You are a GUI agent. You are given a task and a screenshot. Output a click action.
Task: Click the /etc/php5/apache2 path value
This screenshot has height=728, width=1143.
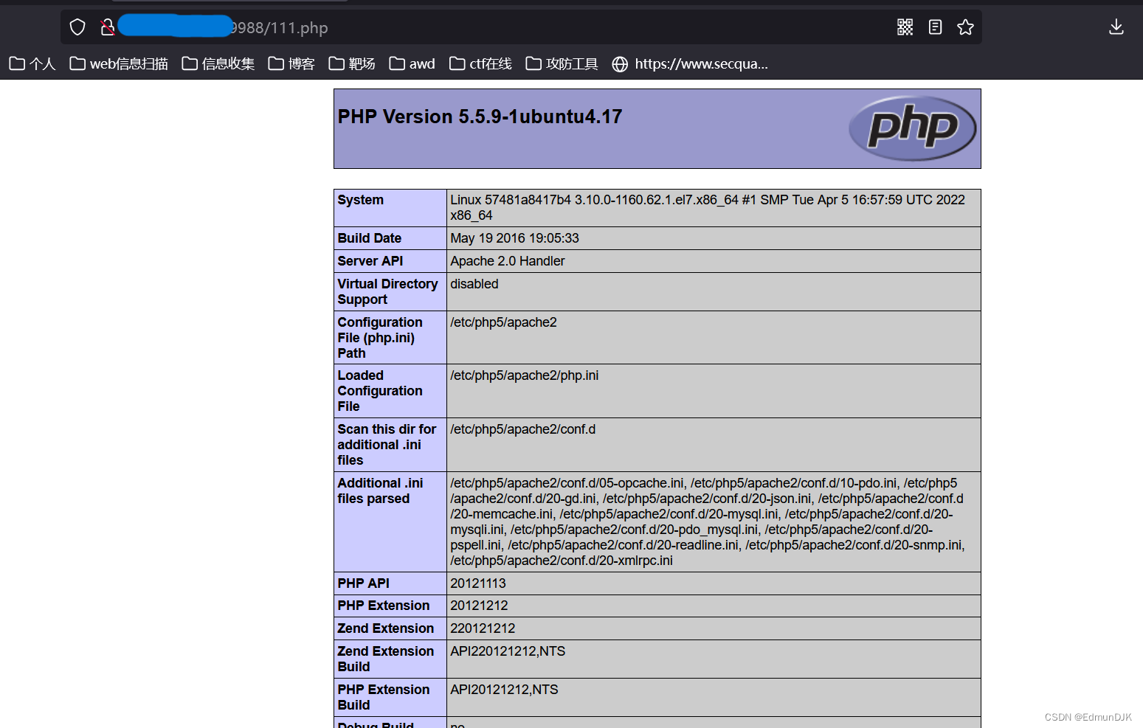coord(504,322)
